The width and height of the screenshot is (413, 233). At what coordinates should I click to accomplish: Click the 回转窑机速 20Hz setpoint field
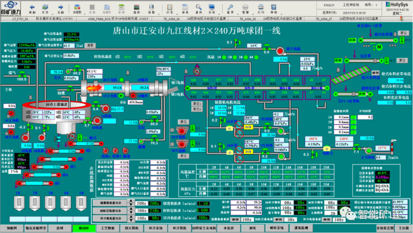140,210
